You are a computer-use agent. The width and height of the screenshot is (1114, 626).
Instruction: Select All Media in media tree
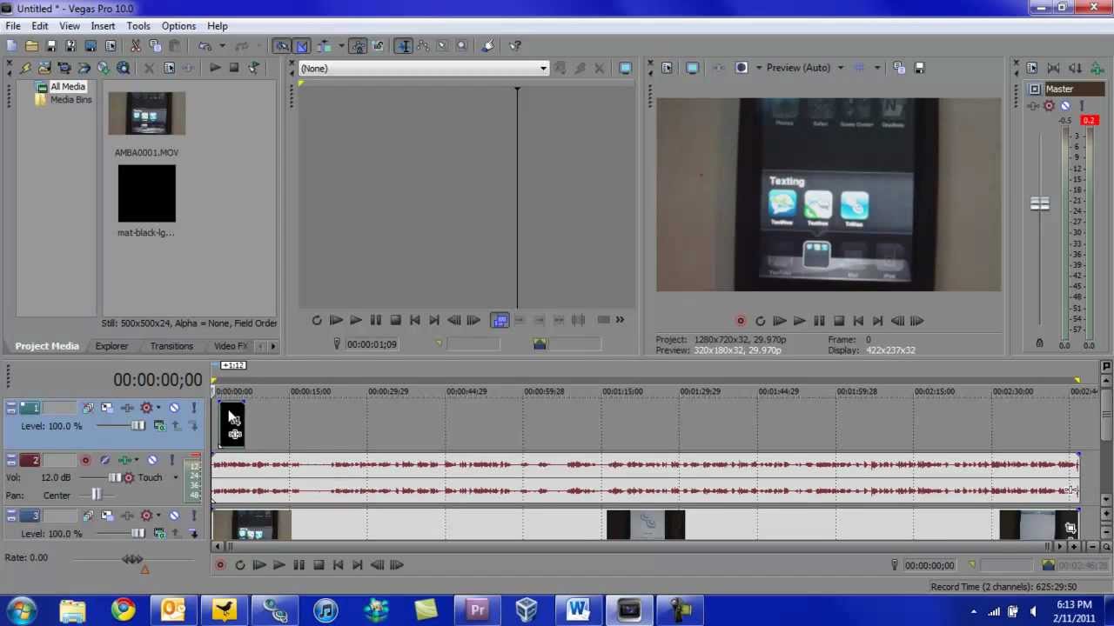[x=67, y=87]
